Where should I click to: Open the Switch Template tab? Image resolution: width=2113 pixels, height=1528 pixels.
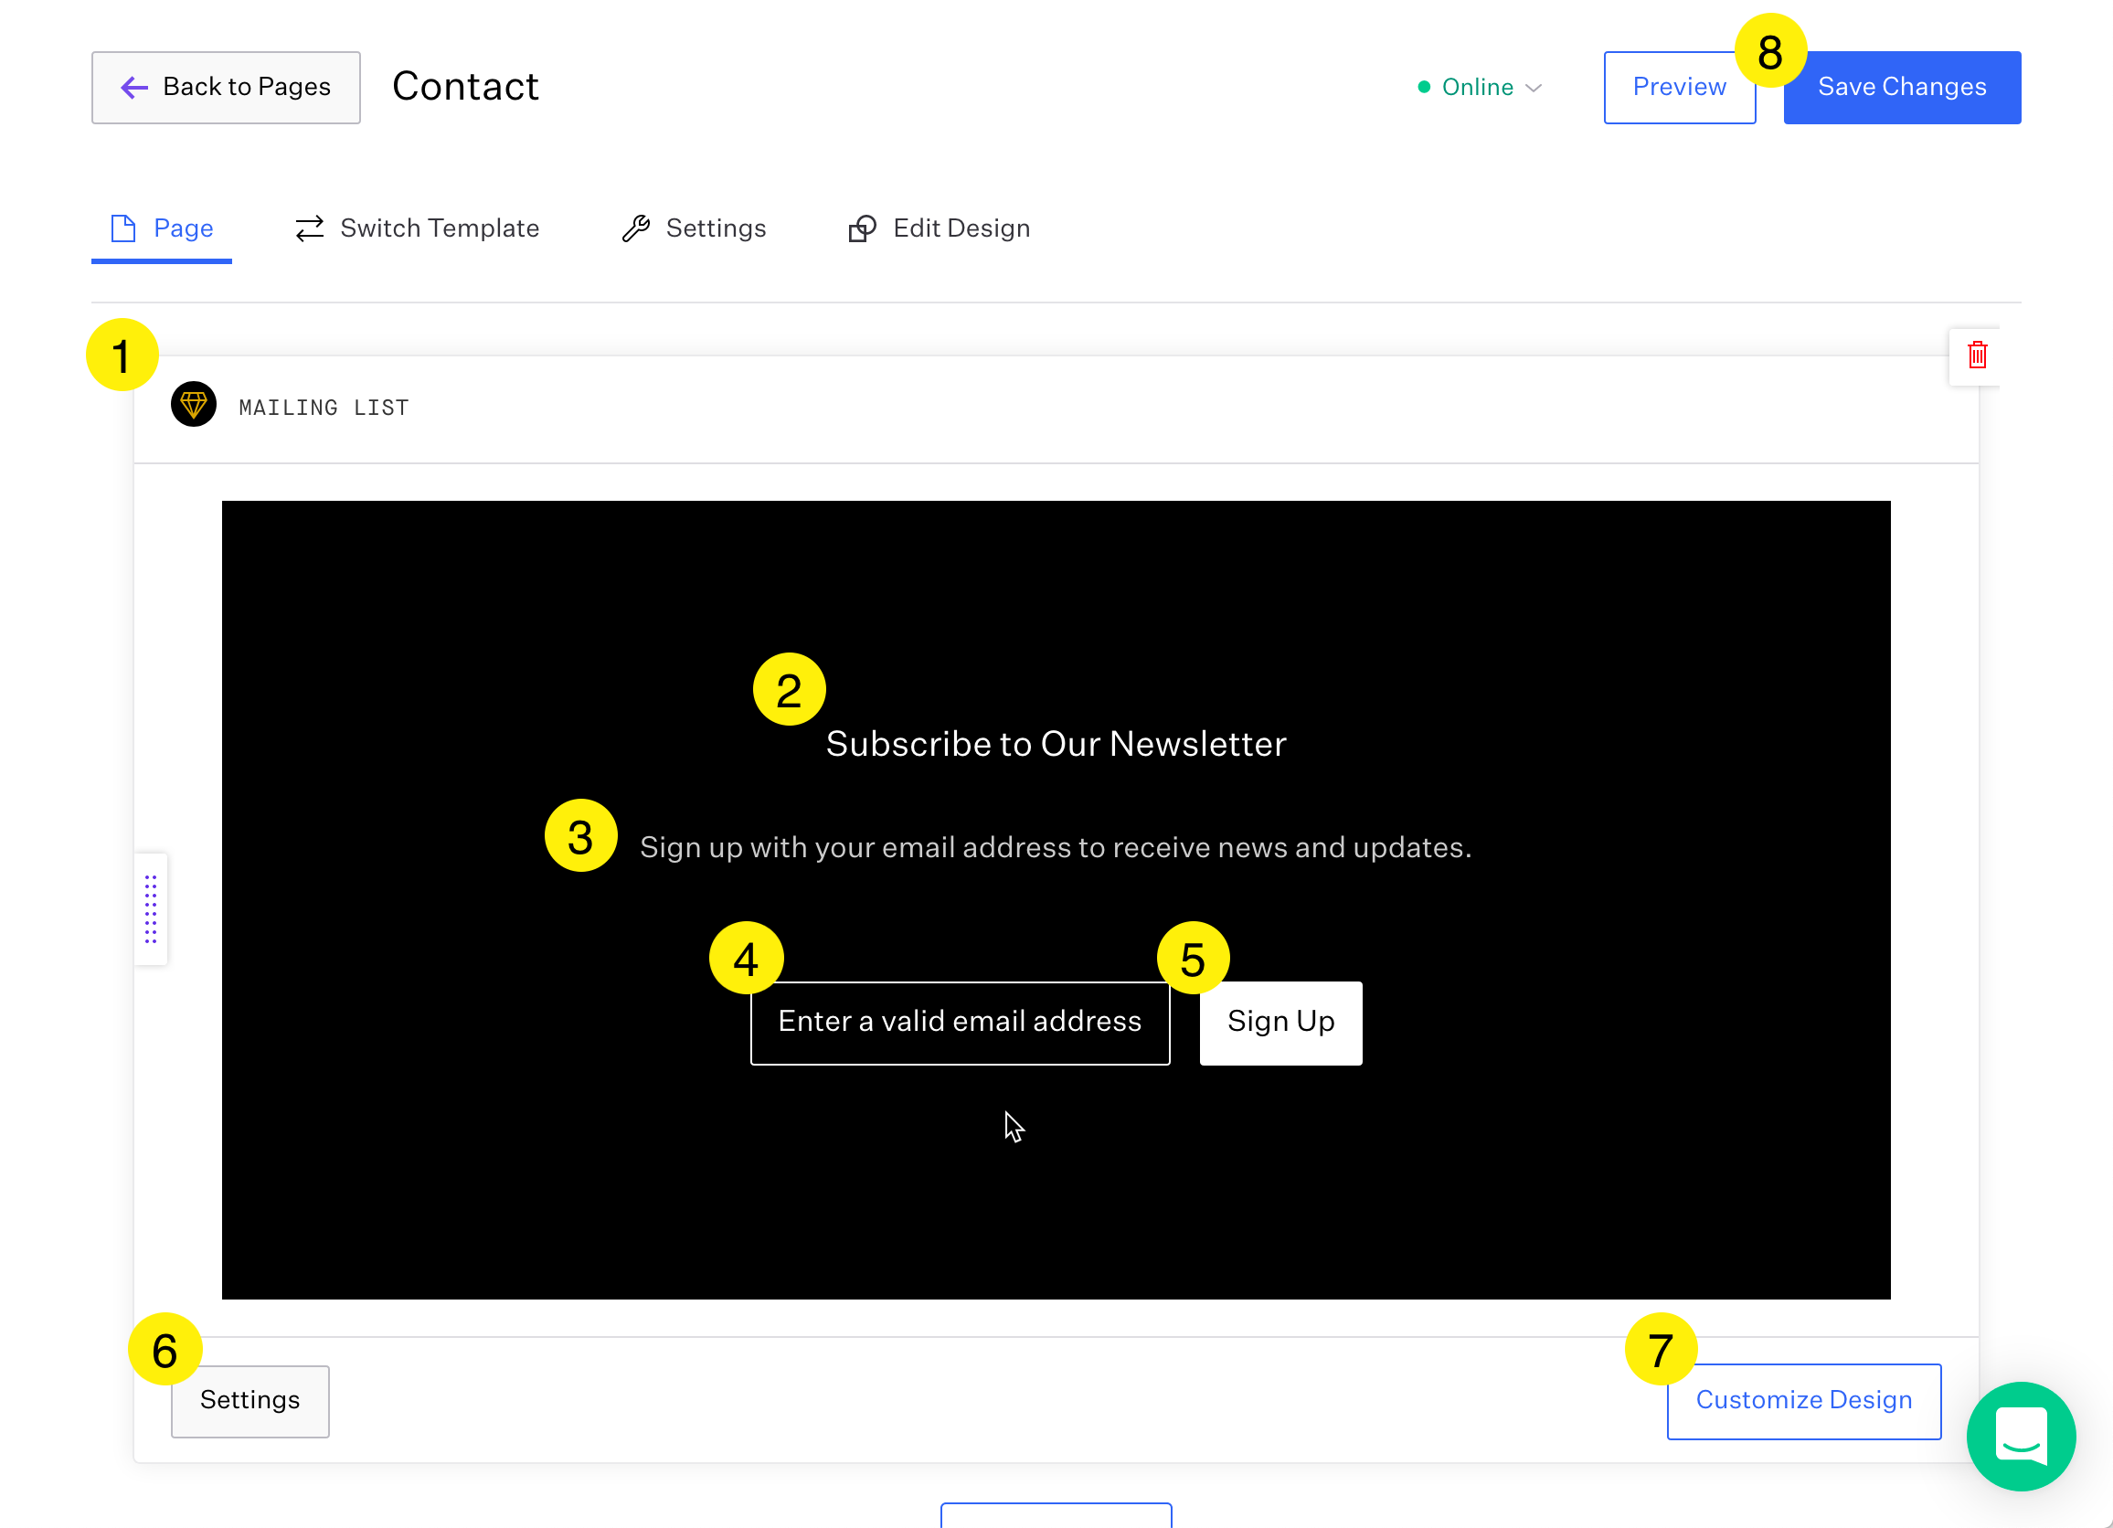coord(418,228)
